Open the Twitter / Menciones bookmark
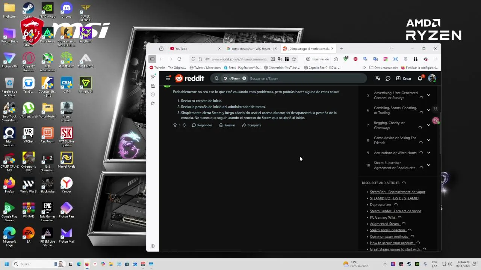 coord(205,68)
